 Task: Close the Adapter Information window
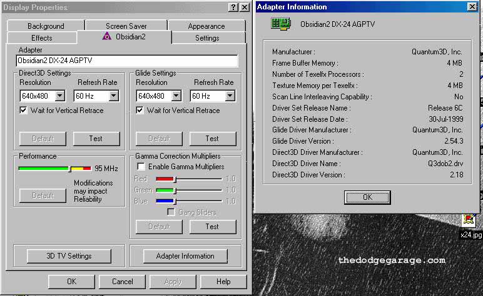click(472, 6)
